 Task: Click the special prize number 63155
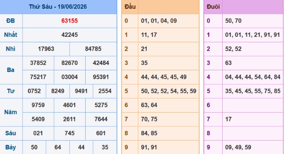pyautogui.click(x=70, y=21)
